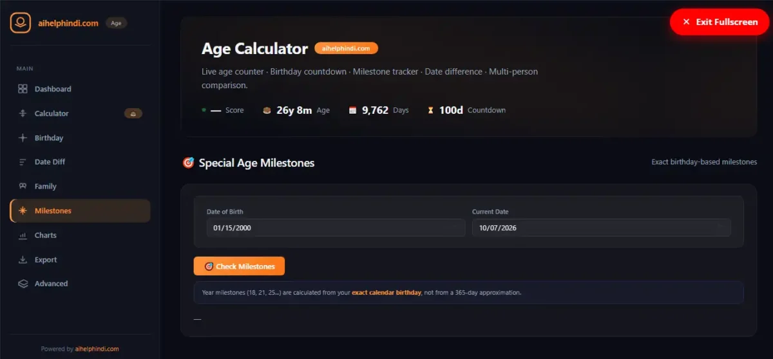Image resolution: width=773 pixels, height=359 pixels.
Task: Open the Date Diff section
Action: (81, 162)
